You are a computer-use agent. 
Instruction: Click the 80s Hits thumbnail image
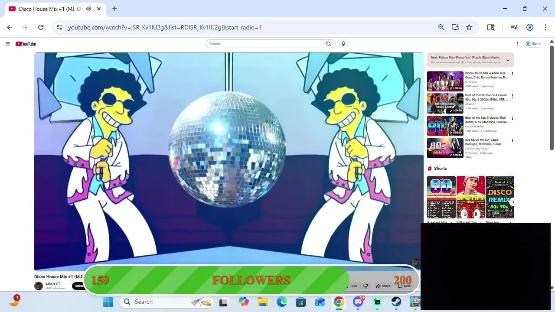pyautogui.click(x=445, y=148)
